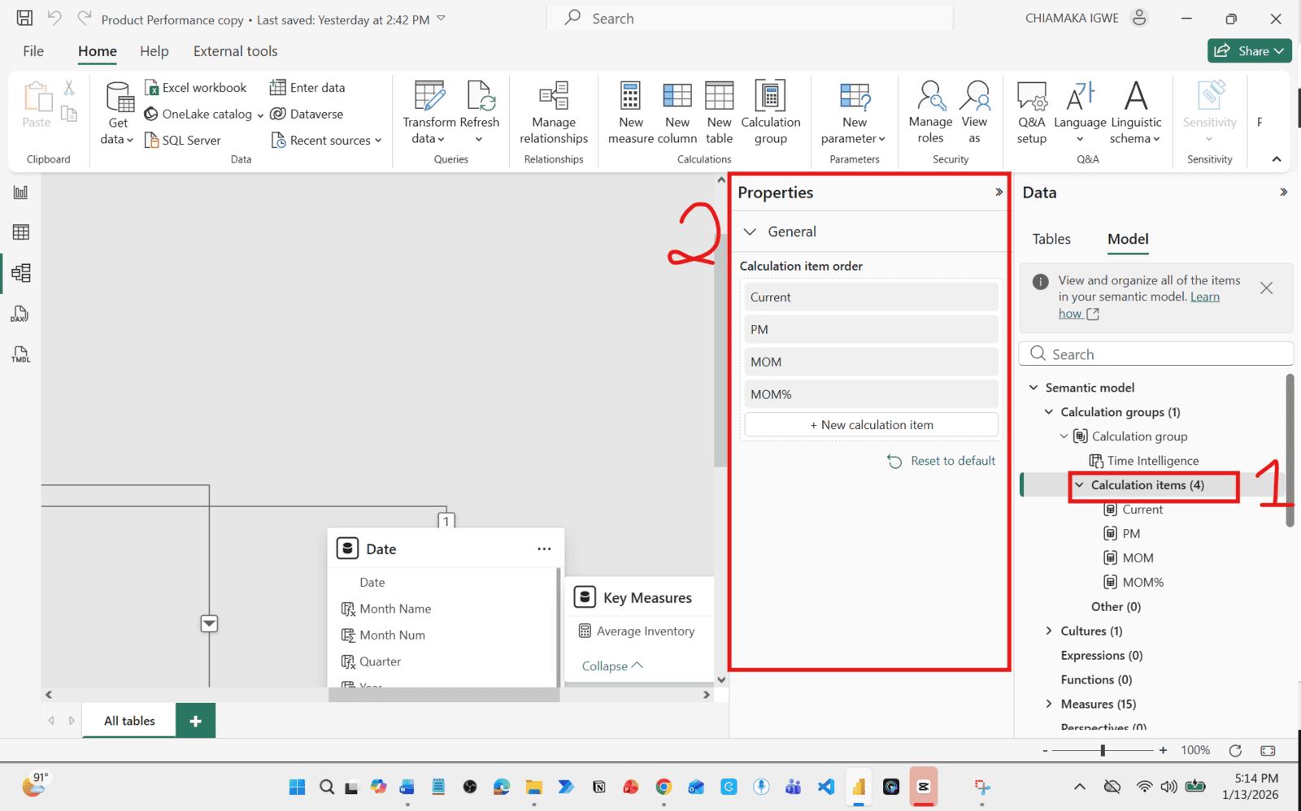The height and width of the screenshot is (811, 1301).
Task: Create a New measure from the ribbon
Action: (630, 98)
